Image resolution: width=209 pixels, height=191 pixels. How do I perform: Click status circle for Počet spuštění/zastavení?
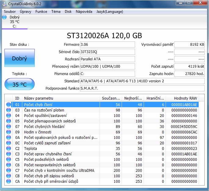(x=9, y=115)
